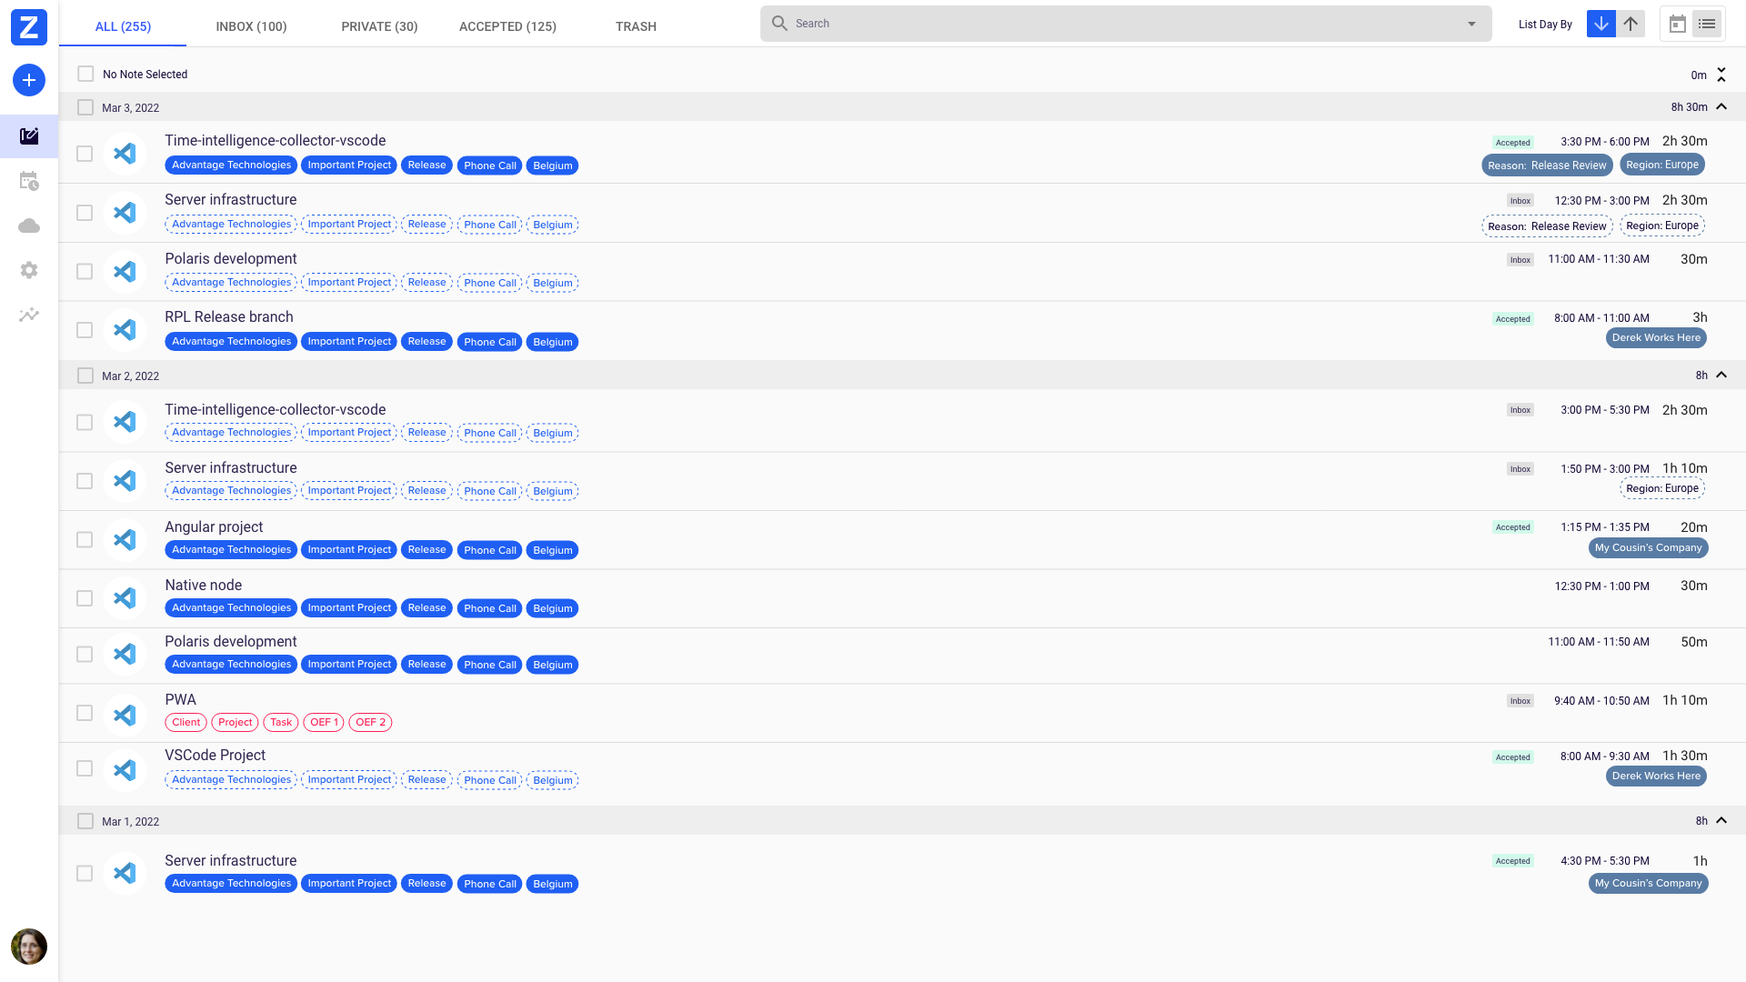
Task: Check the Native node note
Action: 85,598
